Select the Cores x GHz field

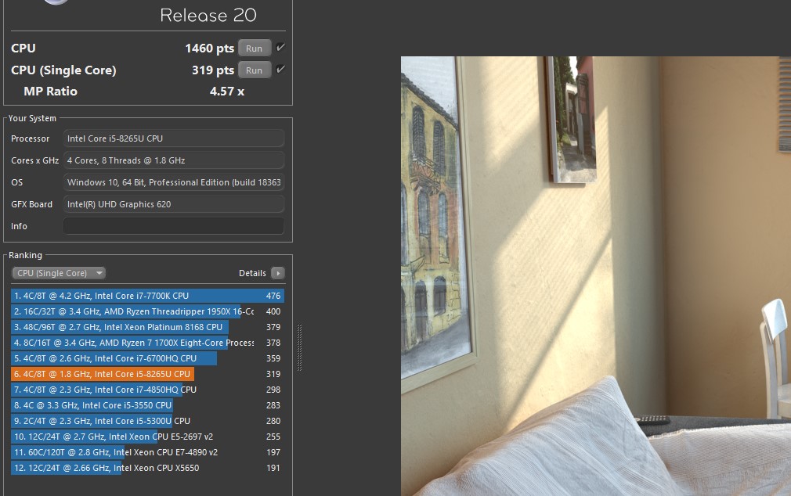173,160
